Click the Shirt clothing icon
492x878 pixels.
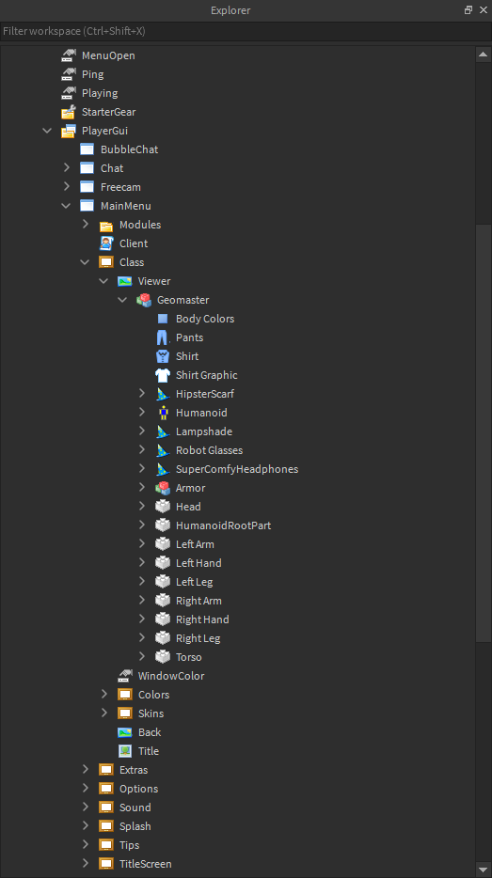(163, 356)
